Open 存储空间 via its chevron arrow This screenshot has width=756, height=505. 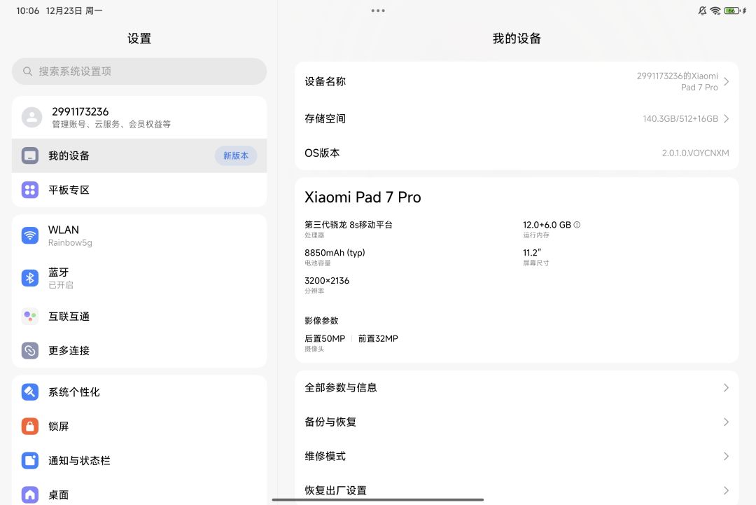click(726, 118)
